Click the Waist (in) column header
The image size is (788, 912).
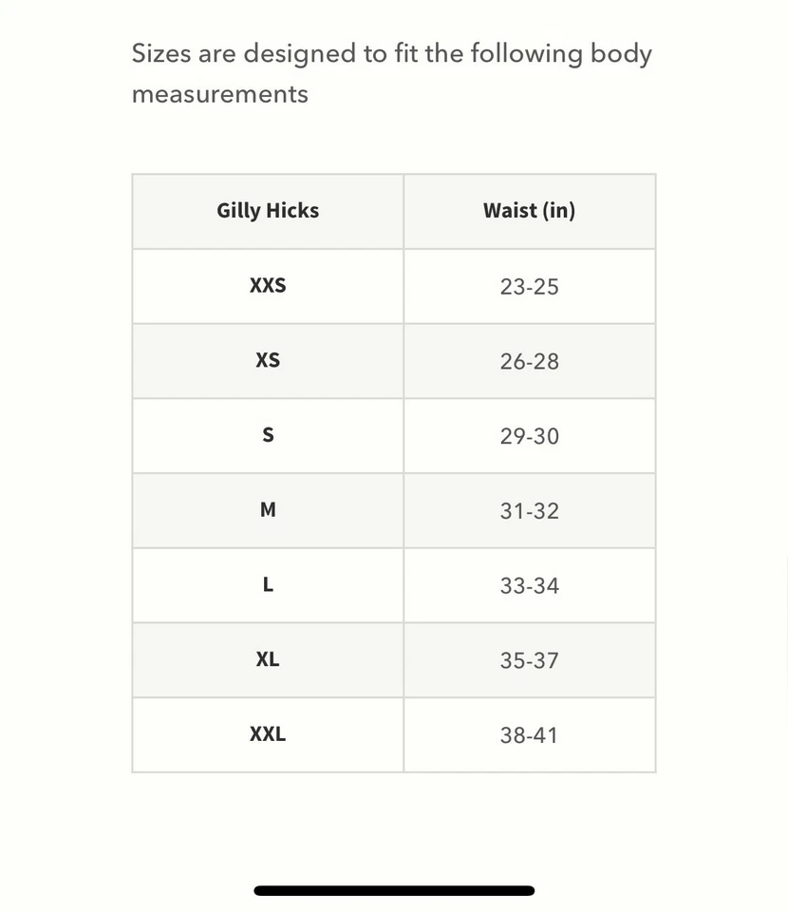[529, 211]
